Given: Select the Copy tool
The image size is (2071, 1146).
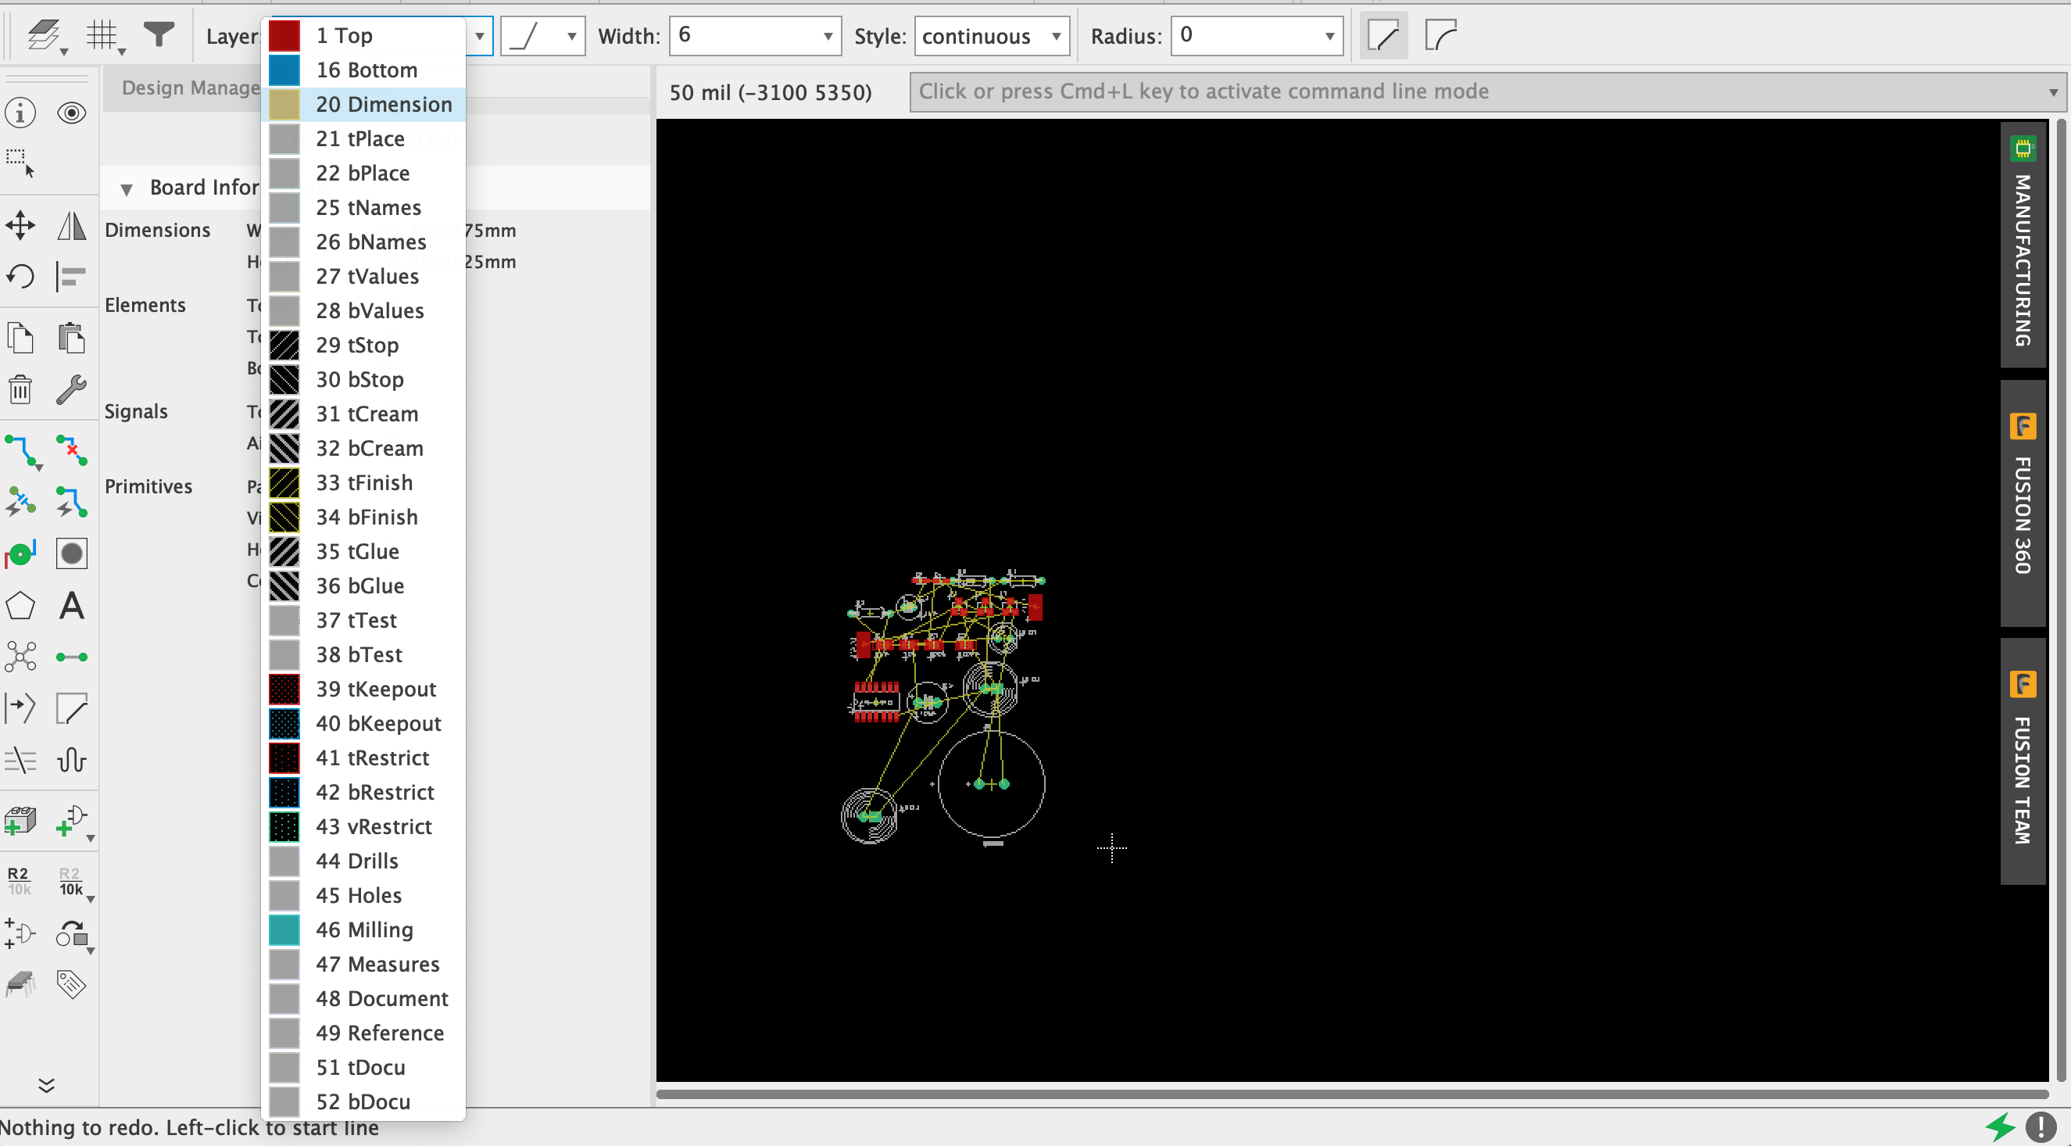Looking at the screenshot, I should [20, 338].
